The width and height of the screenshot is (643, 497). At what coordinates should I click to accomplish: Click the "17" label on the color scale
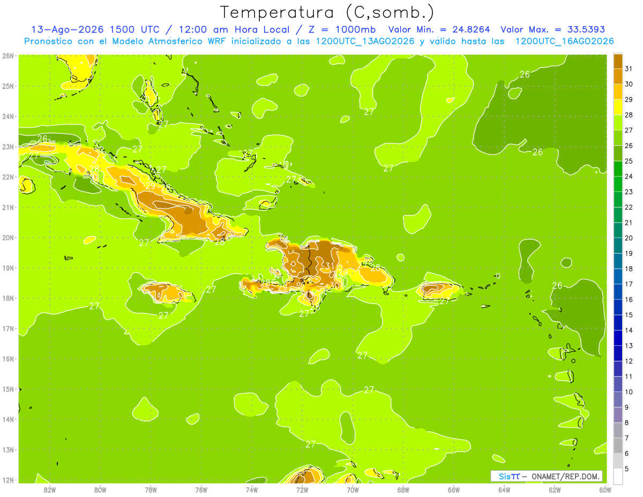tap(629, 284)
